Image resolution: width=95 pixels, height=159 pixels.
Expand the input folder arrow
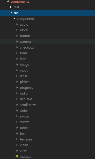[17, 70]
